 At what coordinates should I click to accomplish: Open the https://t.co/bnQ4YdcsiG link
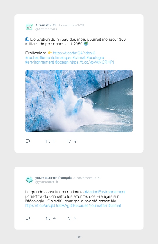point(74,53)
